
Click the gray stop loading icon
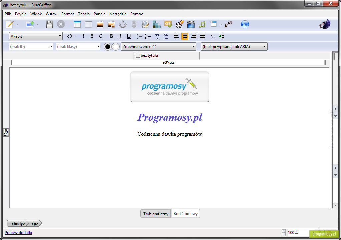[x=61, y=24]
